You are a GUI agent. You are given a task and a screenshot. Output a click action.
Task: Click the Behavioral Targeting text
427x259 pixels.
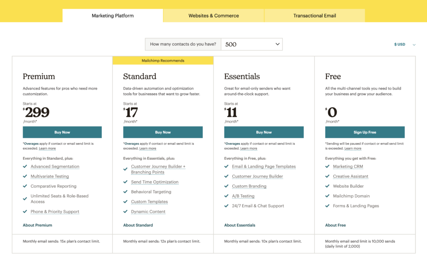tap(151, 192)
